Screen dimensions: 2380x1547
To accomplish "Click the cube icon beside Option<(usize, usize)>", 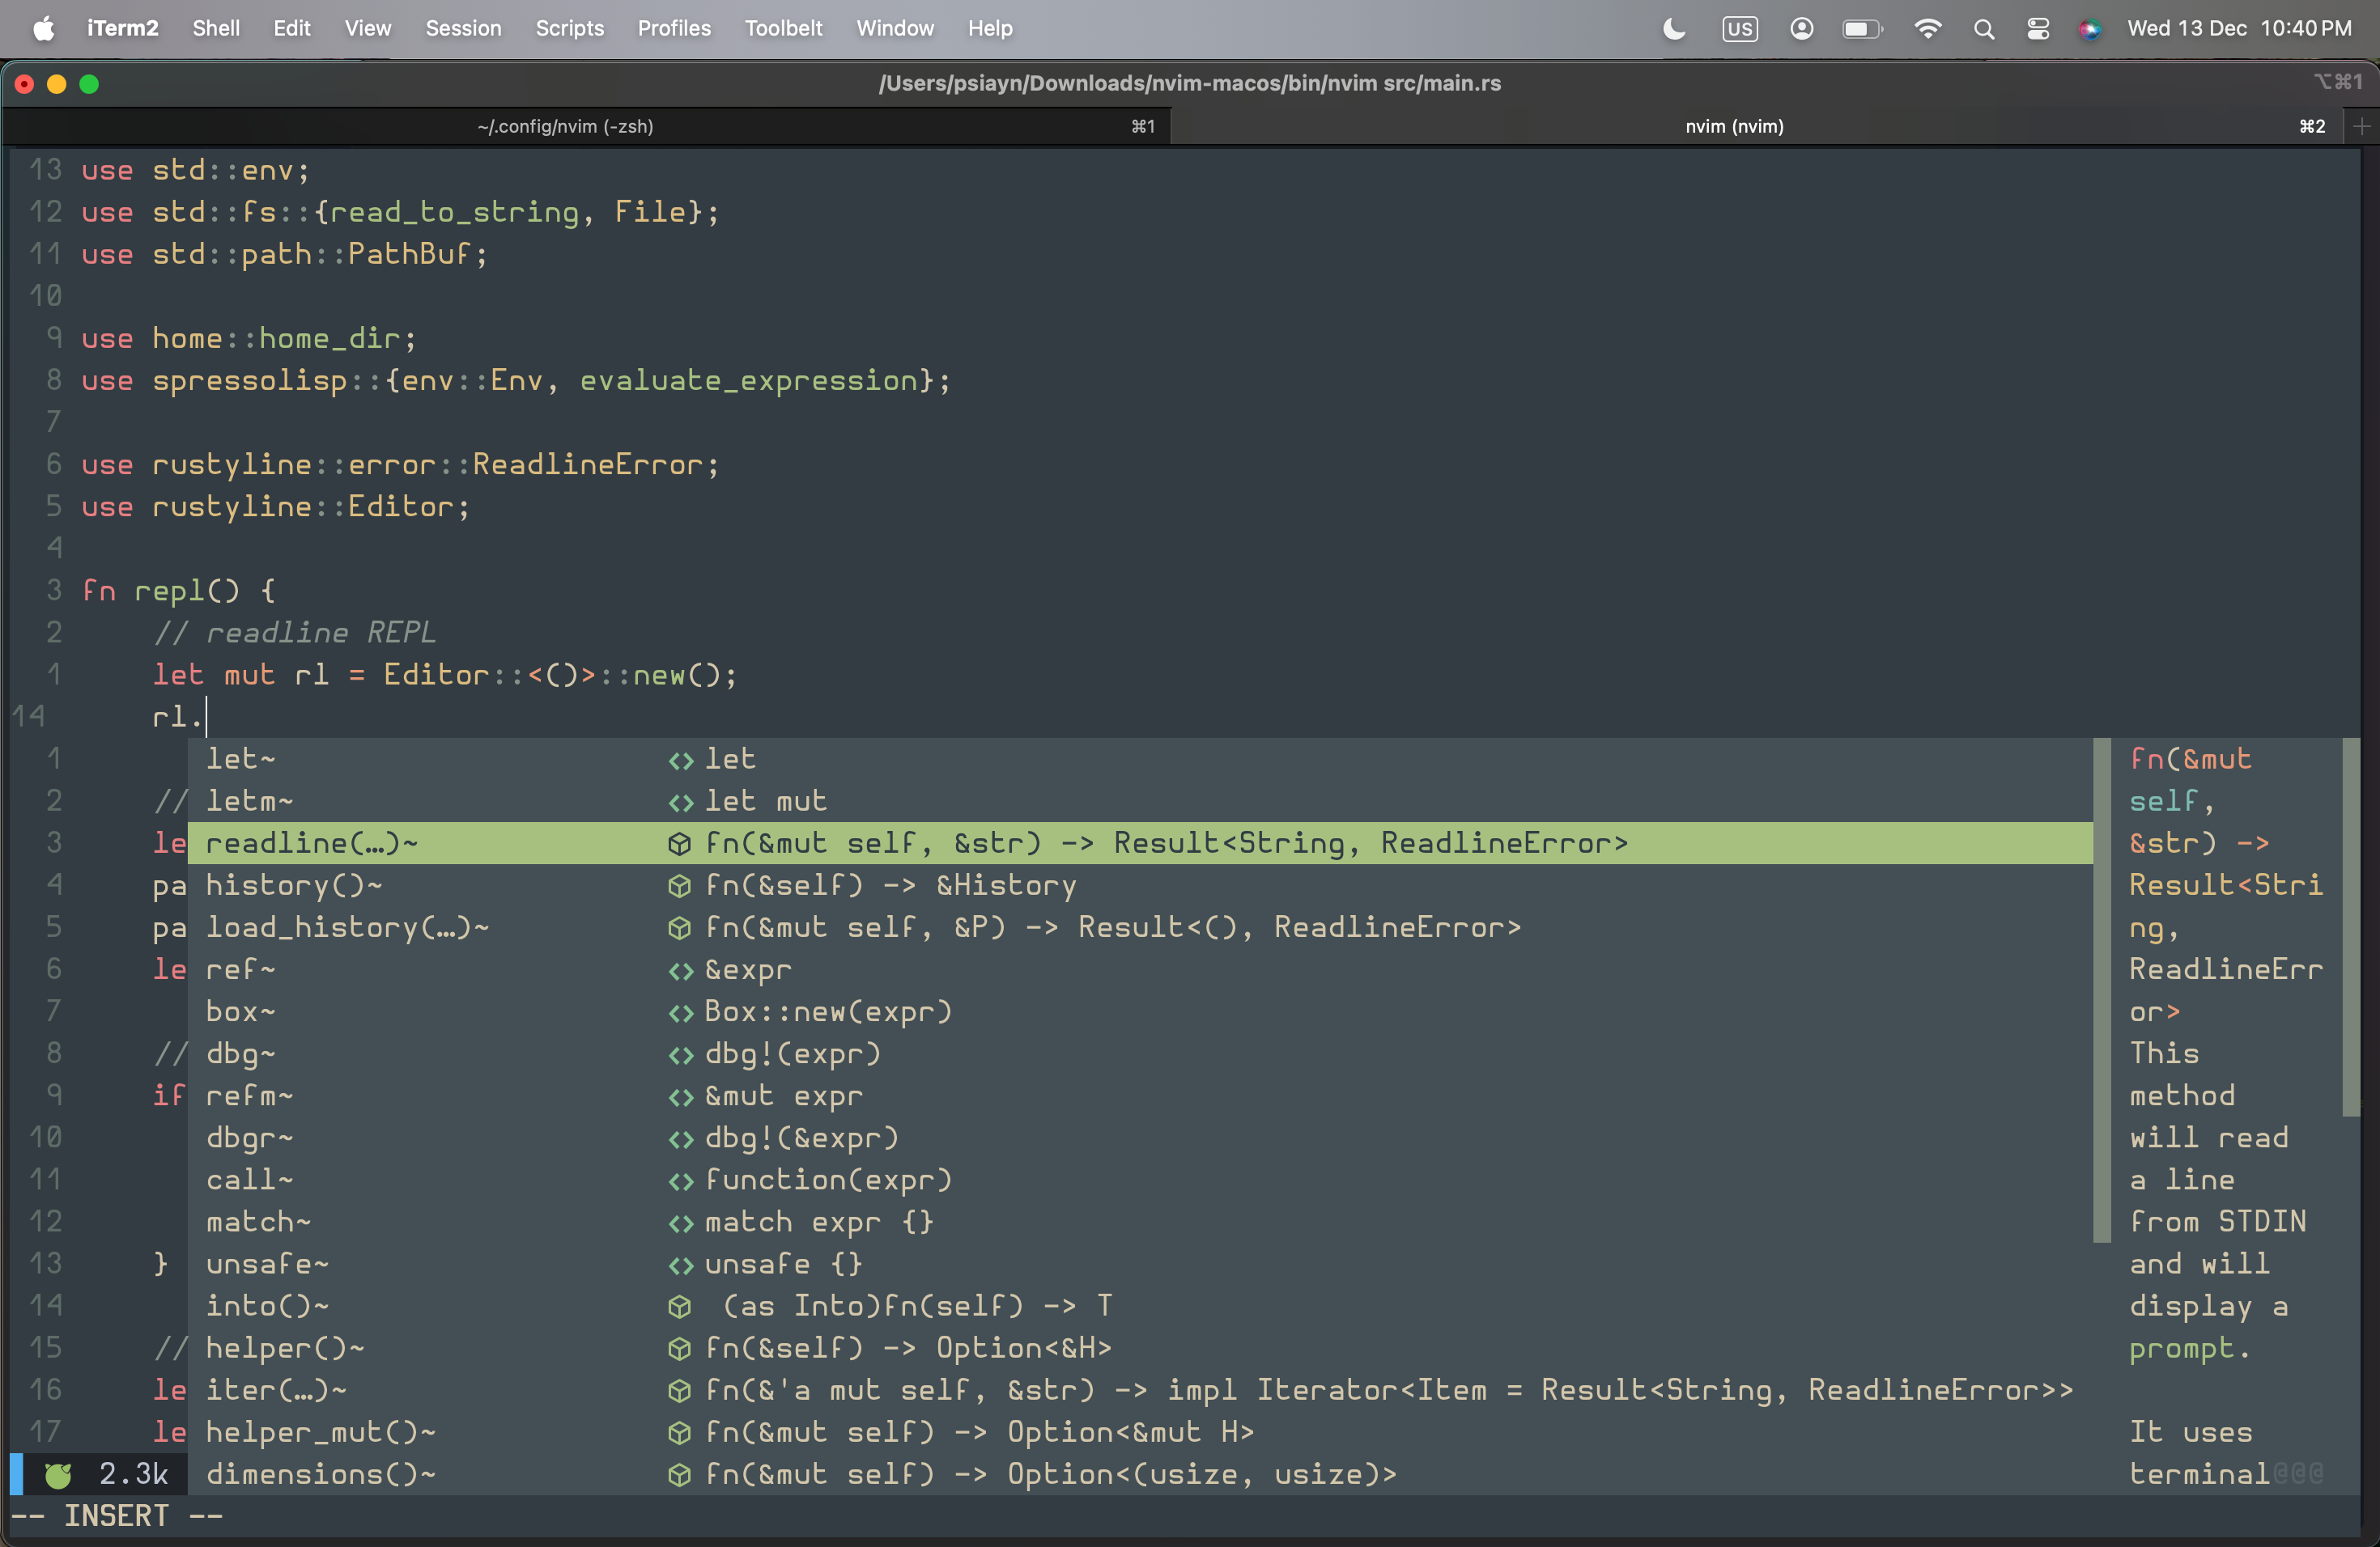I will 680,1476.
